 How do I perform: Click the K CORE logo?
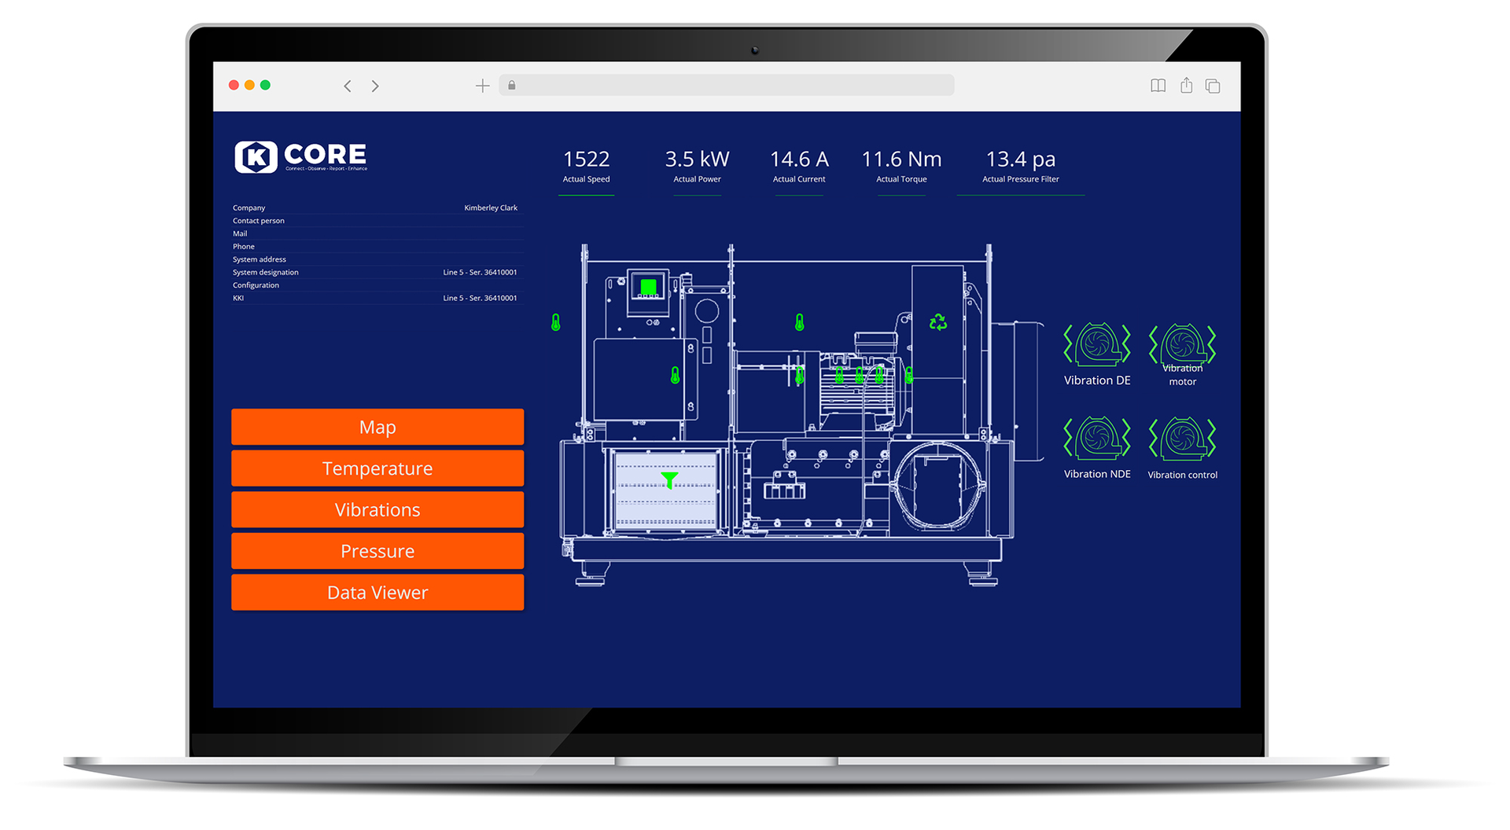301,156
